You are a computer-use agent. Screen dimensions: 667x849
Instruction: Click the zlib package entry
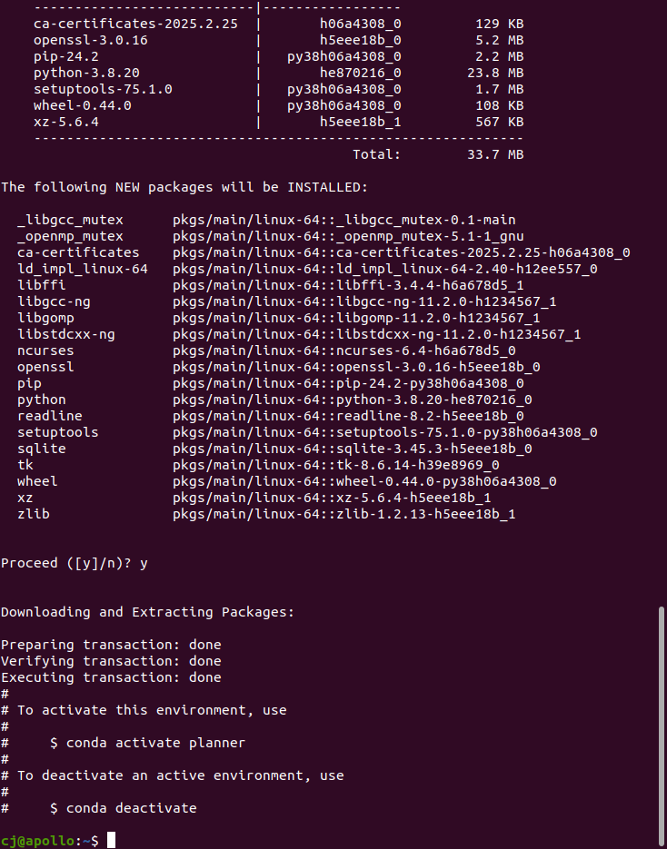[x=266, y=514]
